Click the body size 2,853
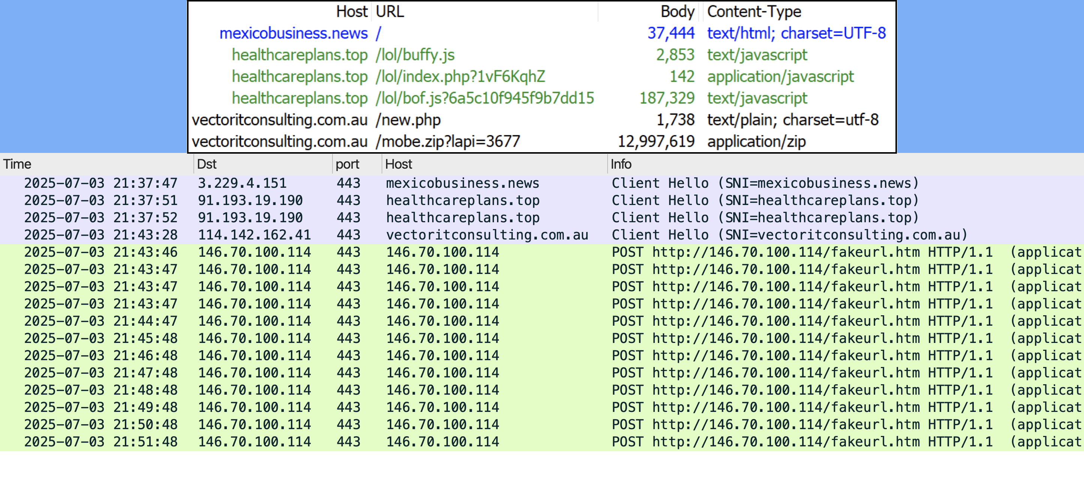 [675, 55]
